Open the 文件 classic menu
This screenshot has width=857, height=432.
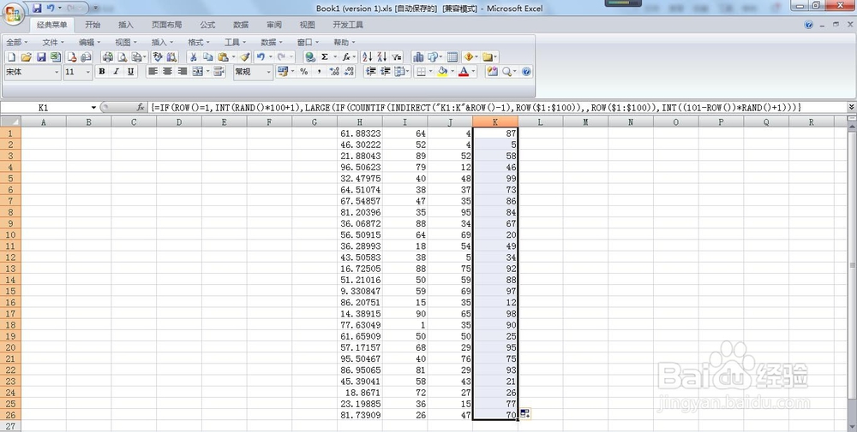pos(53,42)
